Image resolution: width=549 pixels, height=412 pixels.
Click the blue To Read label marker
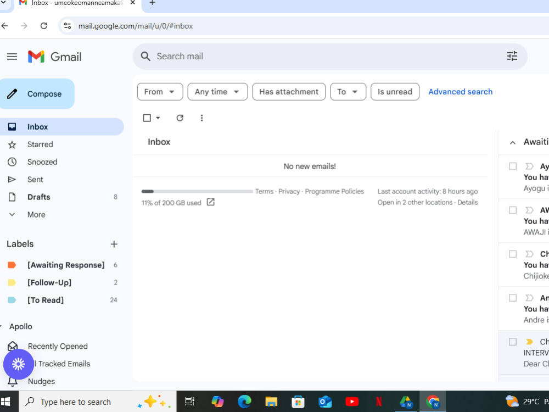(x=12, y=300)
